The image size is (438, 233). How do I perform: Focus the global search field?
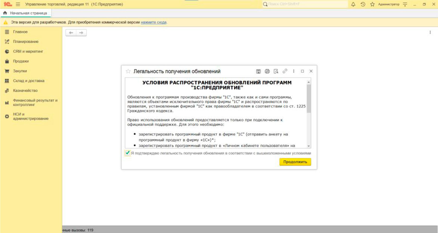click(305, 4)
